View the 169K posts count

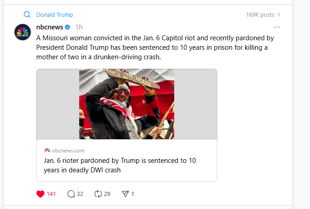point(260,15)
